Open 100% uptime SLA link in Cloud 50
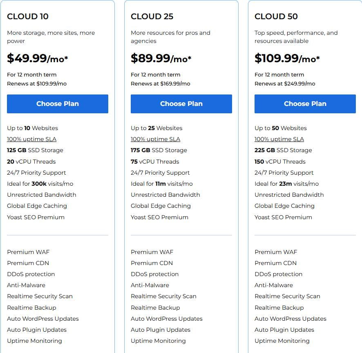The height and width of the screenshot is (353, 362). click(279, 139)
